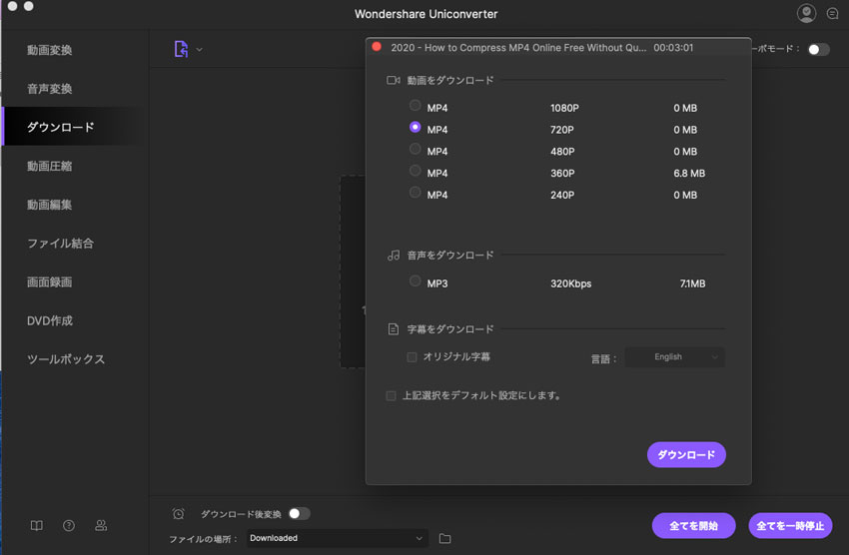The image size is (849, 555).
Task: Click the subtitle document icon beside 字幕をダウンロード
Action: tap(394, 328)
